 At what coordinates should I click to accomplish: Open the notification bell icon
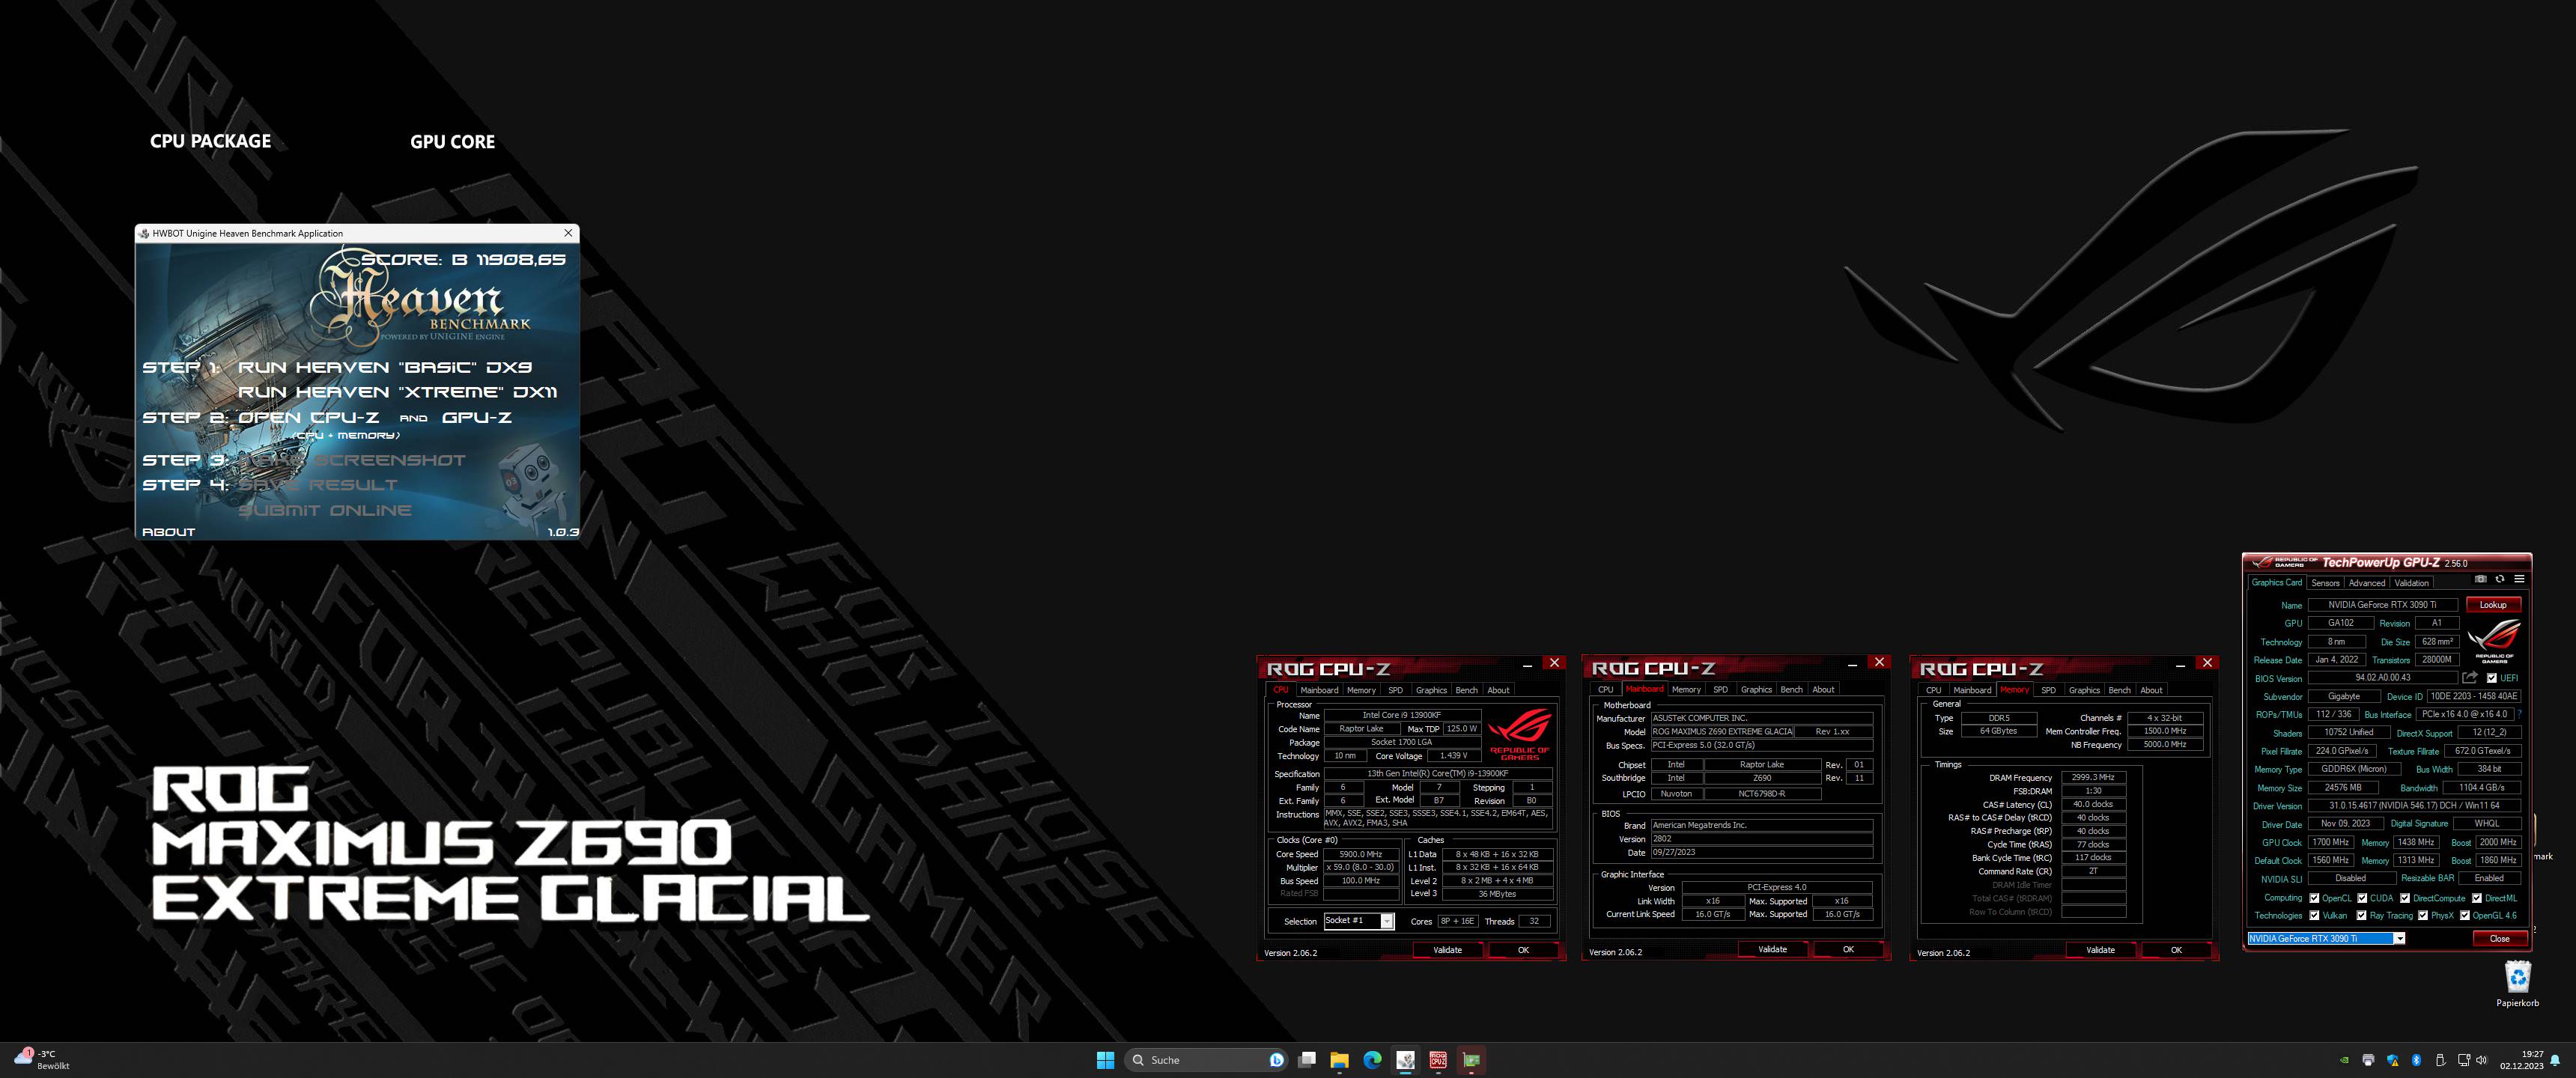2555,1060
